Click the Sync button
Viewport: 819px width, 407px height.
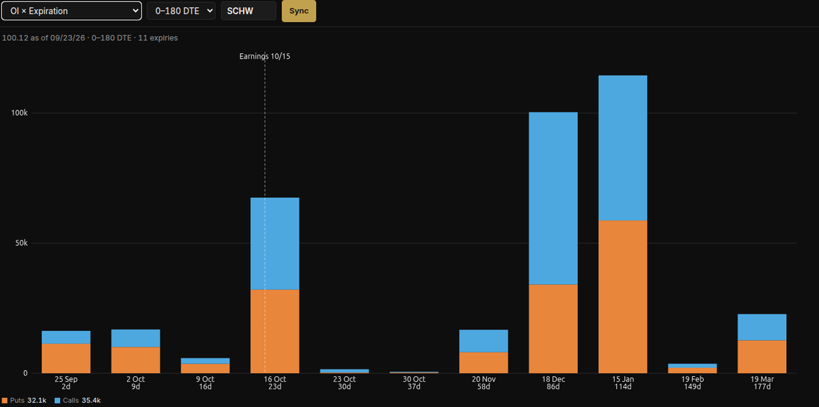299,11
